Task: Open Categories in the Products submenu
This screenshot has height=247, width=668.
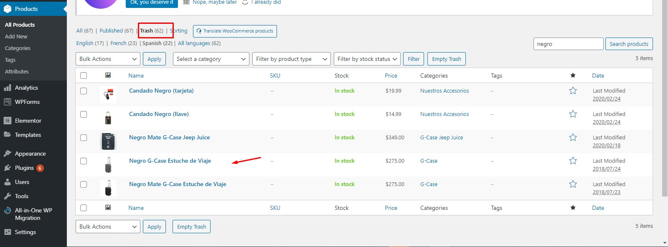Action: pyautogui.click(x=18, y=48)
